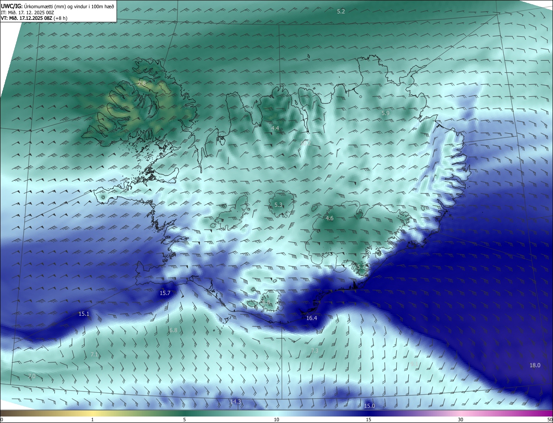Click the 4.4 value label on the map
553x423 pixels.
pos(275,128)
